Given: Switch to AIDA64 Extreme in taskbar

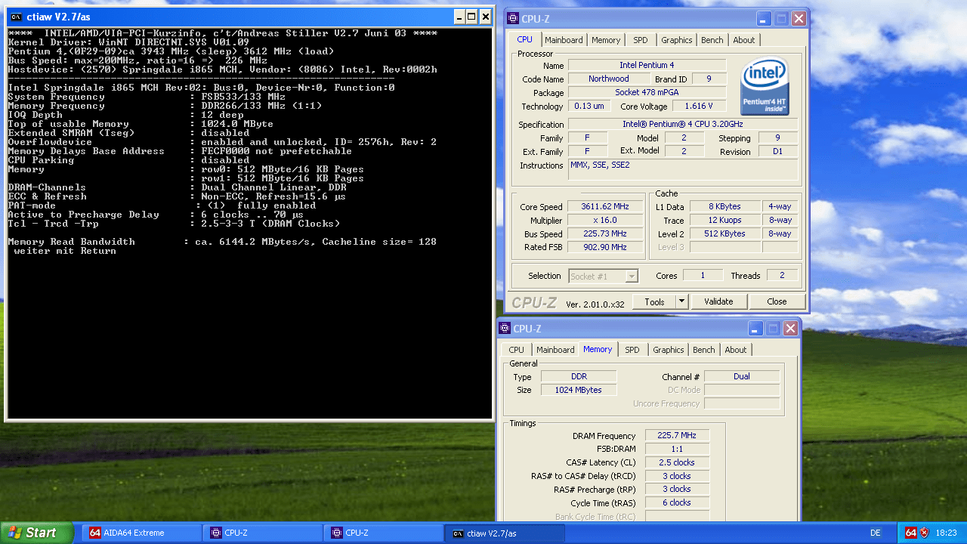Looking at the screenshot, I should pyautogui.click(x=143, y=533).
